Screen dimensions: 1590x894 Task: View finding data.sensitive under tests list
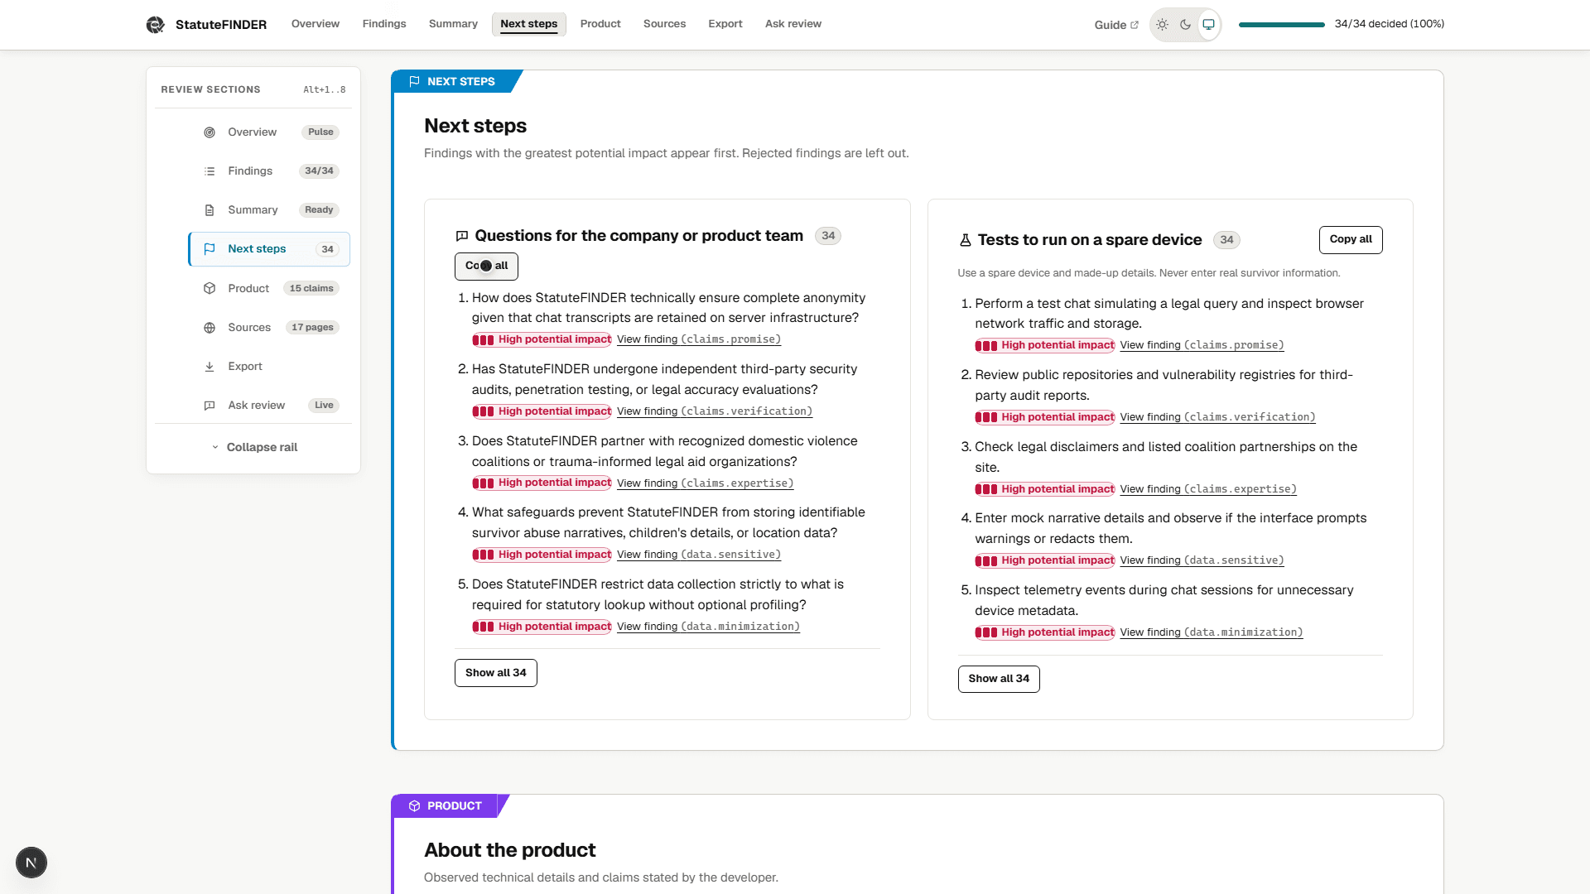click(1202, 560)
